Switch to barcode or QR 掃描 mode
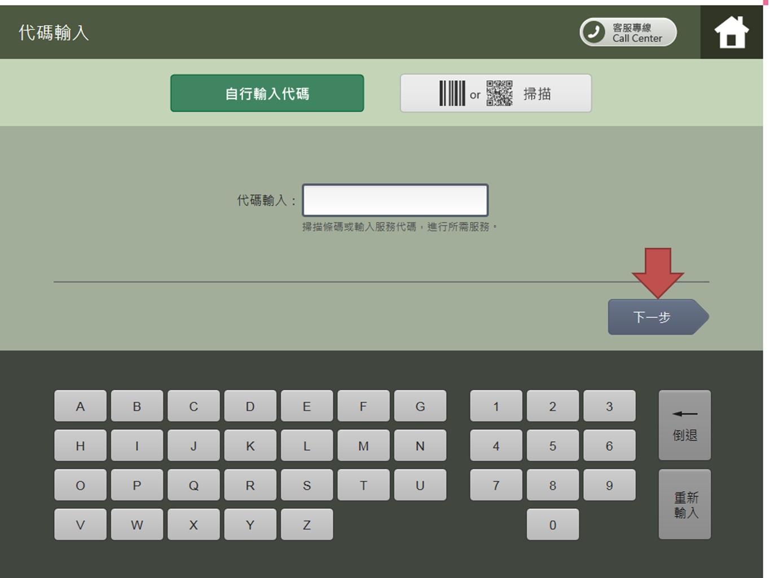Image resolution: width=770 pixels, height=578 pixels. (x=496, y=93)
